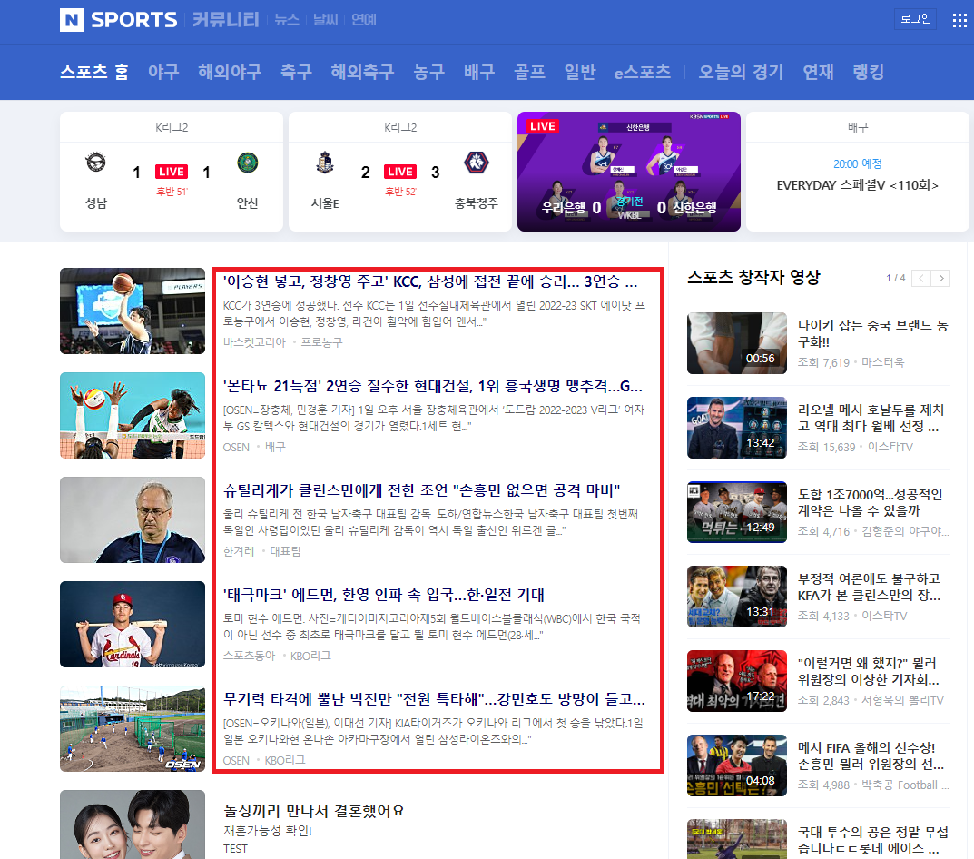
Task: Click the 로그인 login button
Action: (x=916, y=19)
